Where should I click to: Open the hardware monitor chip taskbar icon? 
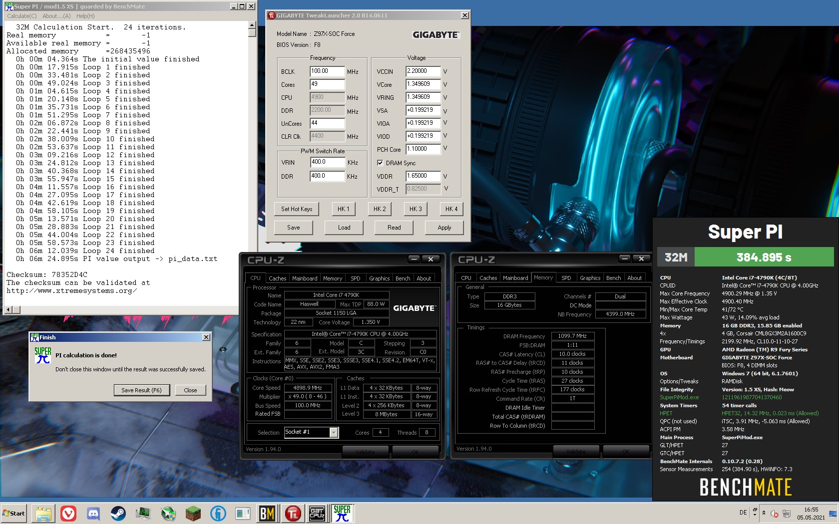143,513
